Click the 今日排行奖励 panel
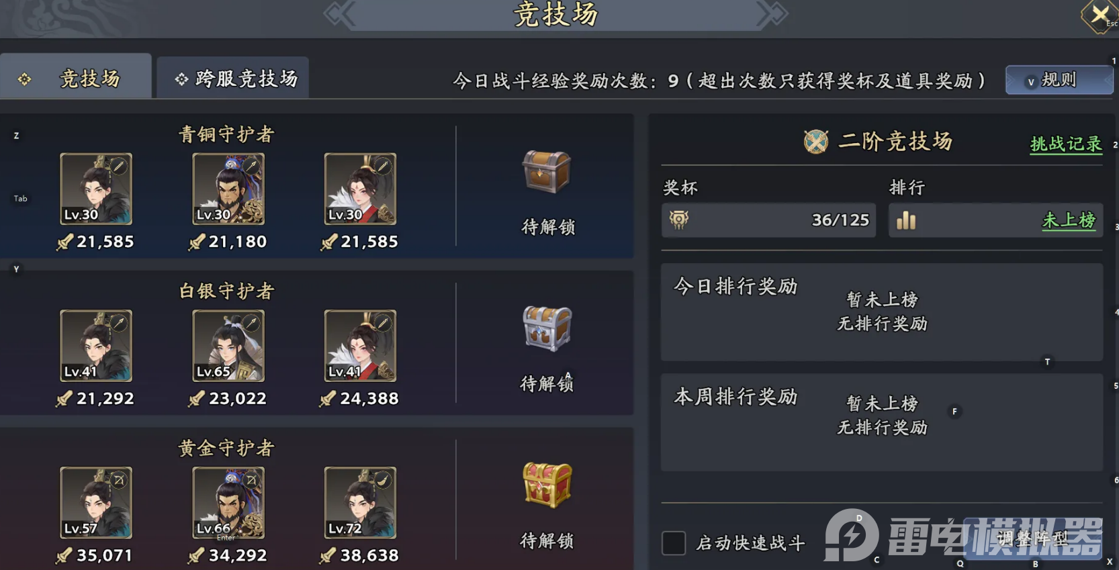This screenshot has height=570, width=1119. 882,312
